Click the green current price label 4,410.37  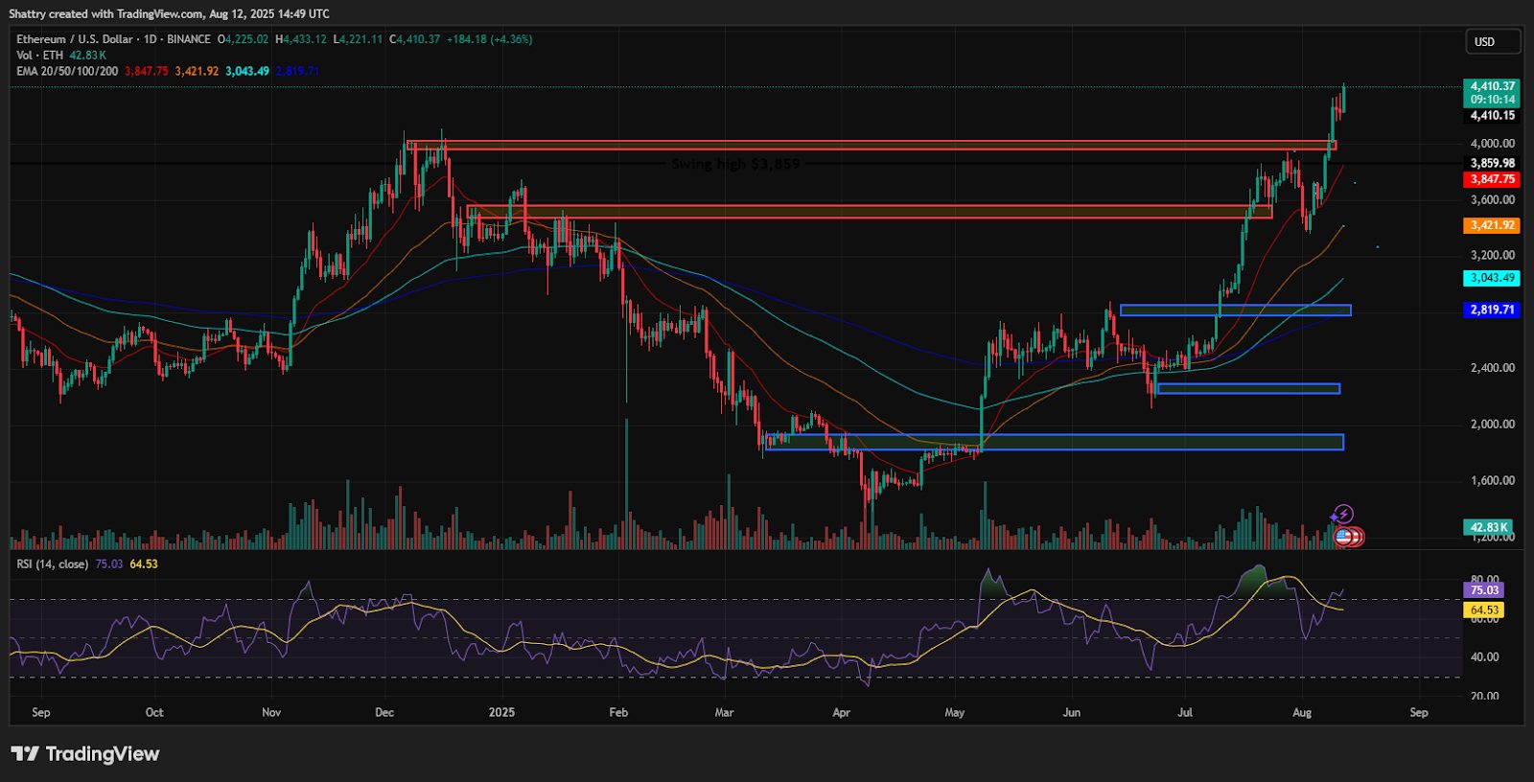click(x=1493, y=86)
